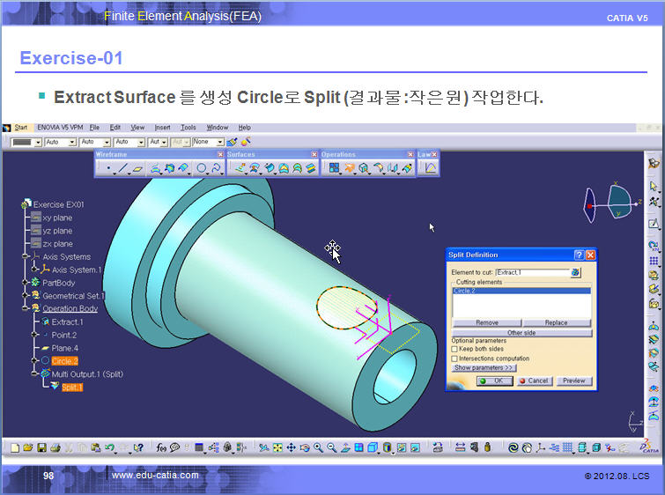Open the None layer dropdown
The width and height of the screenshot is (665, 495).
[x=220, y=142]
